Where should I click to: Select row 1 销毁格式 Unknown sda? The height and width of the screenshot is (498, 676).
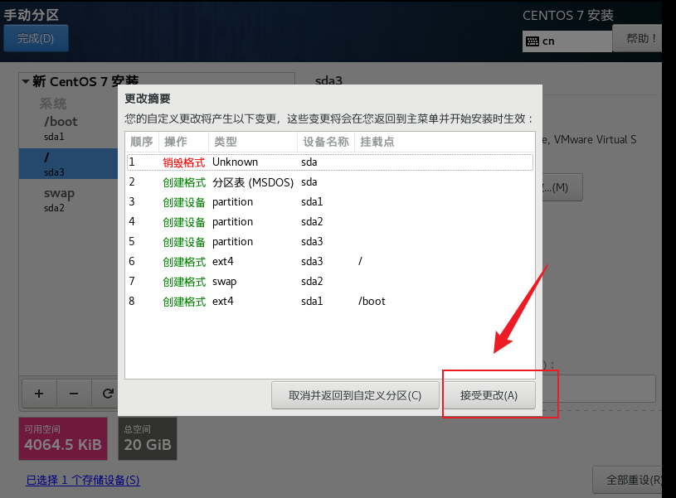(330, 162)
